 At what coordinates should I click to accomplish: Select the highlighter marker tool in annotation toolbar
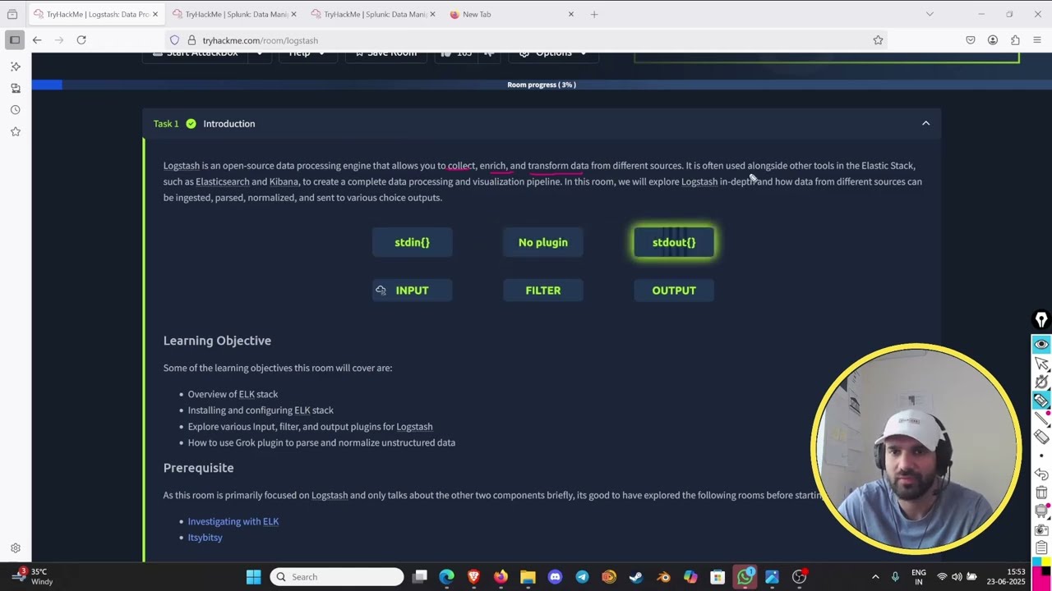pyautogui.click(x=1041, y=401)
